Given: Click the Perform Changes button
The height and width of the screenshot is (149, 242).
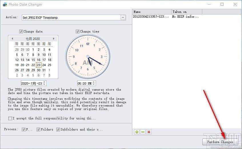Looking at the screenshot, I should [220, 142].
